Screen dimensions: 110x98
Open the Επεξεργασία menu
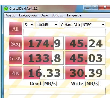pos(28,15)
